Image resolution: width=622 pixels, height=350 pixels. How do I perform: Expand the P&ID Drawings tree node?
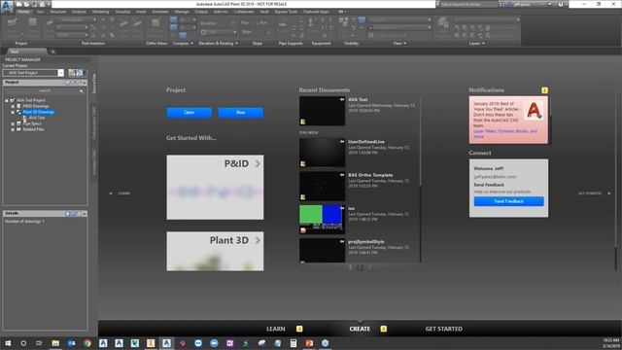(x=13, y=106)
